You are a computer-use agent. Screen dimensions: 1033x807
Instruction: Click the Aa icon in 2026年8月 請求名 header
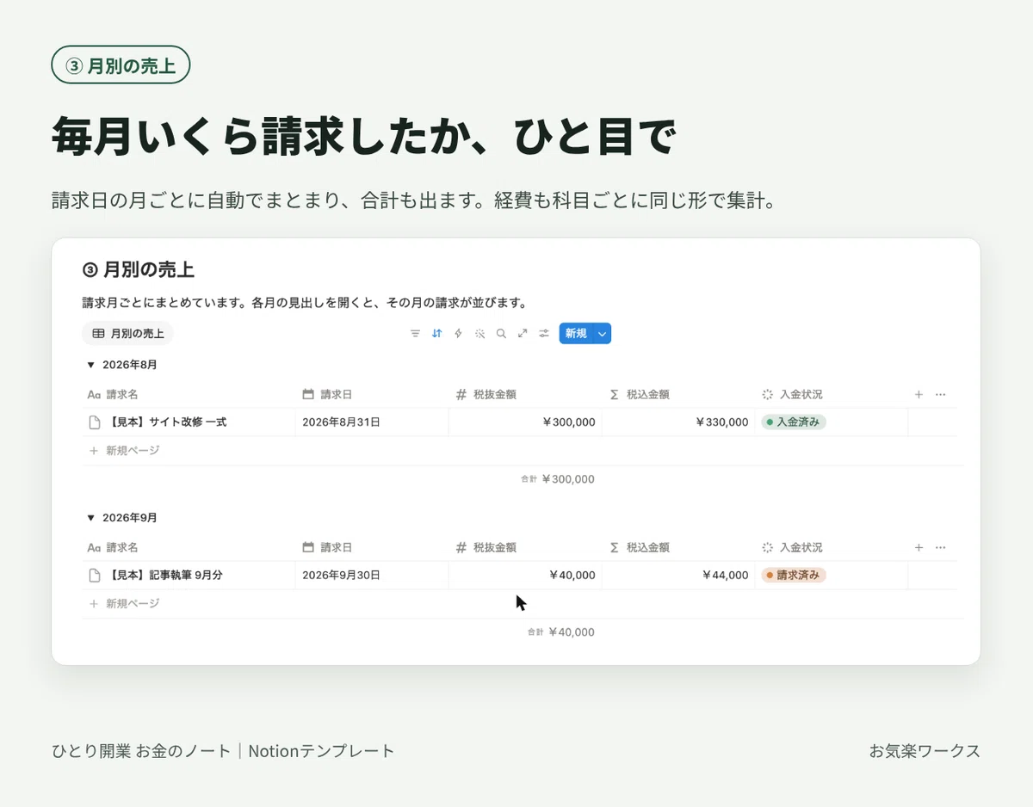pos(95,394)
